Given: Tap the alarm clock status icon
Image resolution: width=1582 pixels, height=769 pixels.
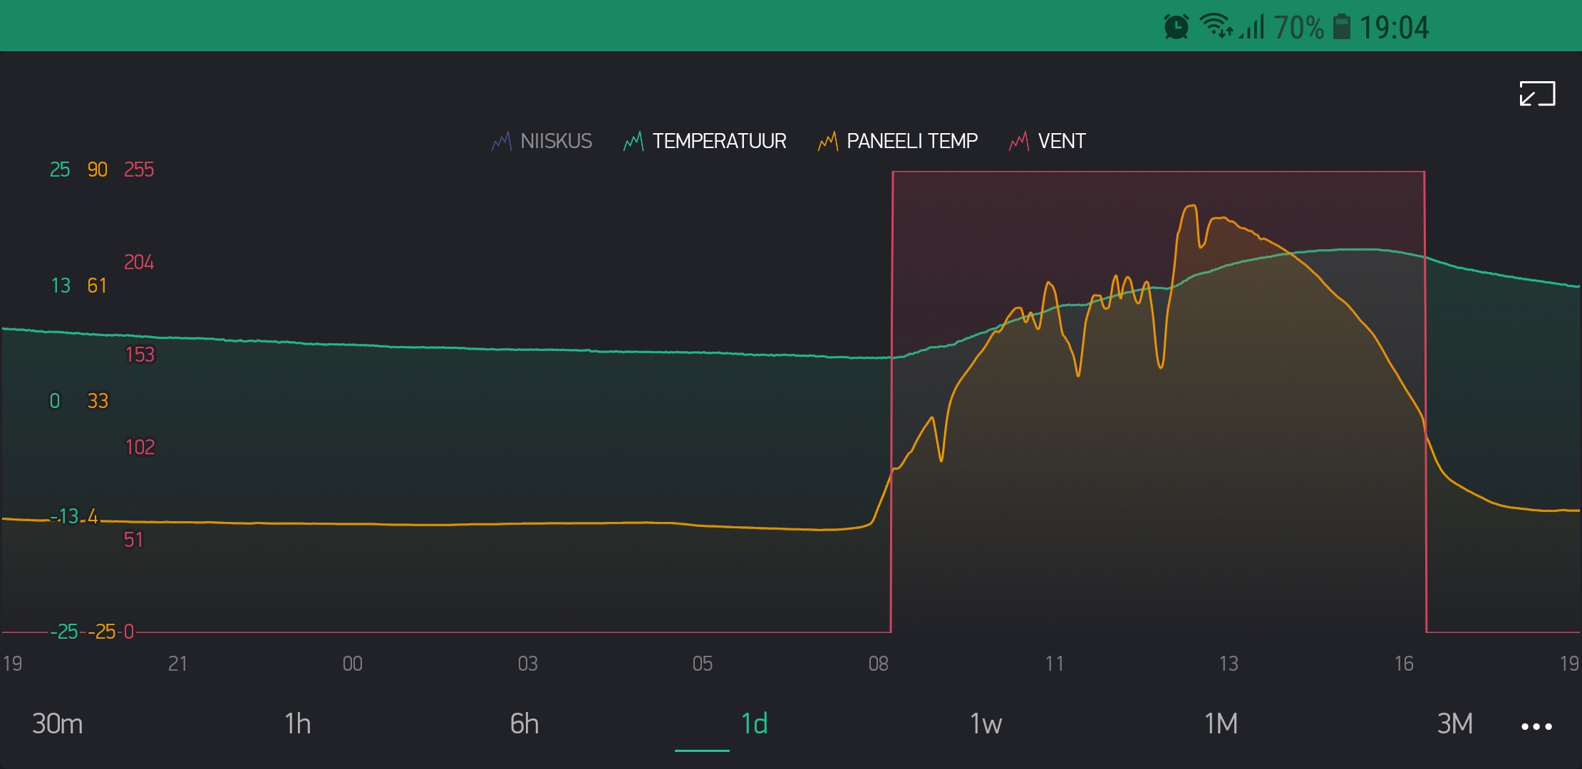Looking at the screenshot, I should tap(1176, 27).
